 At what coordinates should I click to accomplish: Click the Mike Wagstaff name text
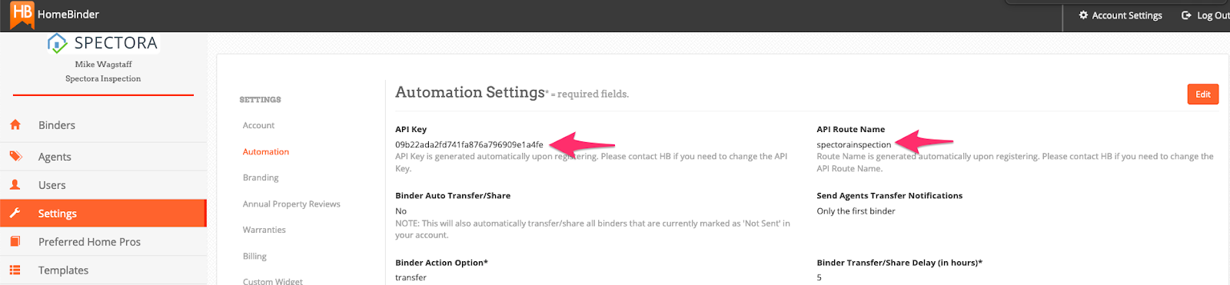click(103, 65)
